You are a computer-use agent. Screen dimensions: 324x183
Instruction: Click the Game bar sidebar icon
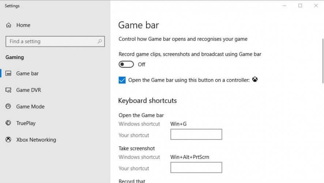(x=8, y=74)
